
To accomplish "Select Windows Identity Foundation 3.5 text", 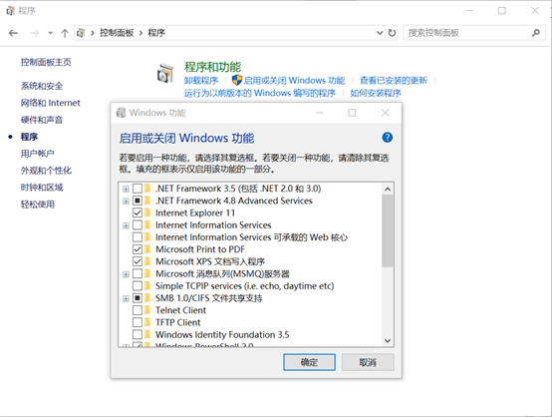I will 222,335.
